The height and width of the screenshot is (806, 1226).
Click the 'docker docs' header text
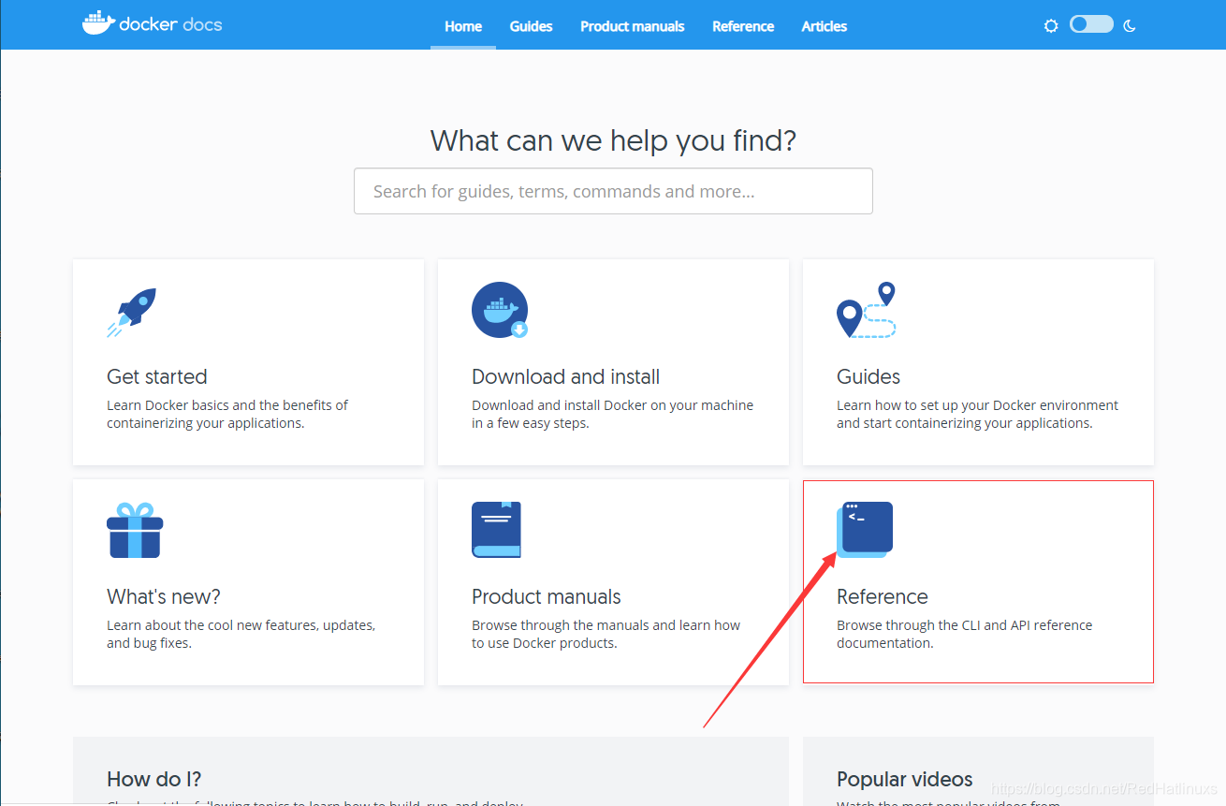[170, 24]
